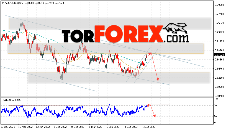Screen dimensions: 226x130
Task: Select the 9 Sep 2022 date label
Action: tap(60, 127)
